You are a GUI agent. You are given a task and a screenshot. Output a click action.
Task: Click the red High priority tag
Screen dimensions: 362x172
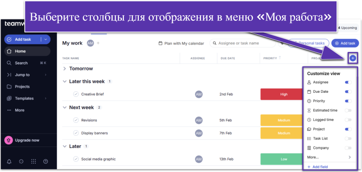coord(281,94)
